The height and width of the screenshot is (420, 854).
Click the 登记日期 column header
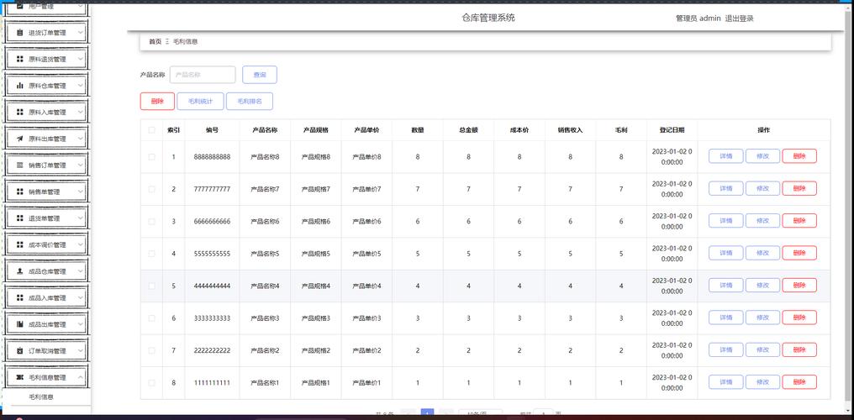tap(672, 130)
